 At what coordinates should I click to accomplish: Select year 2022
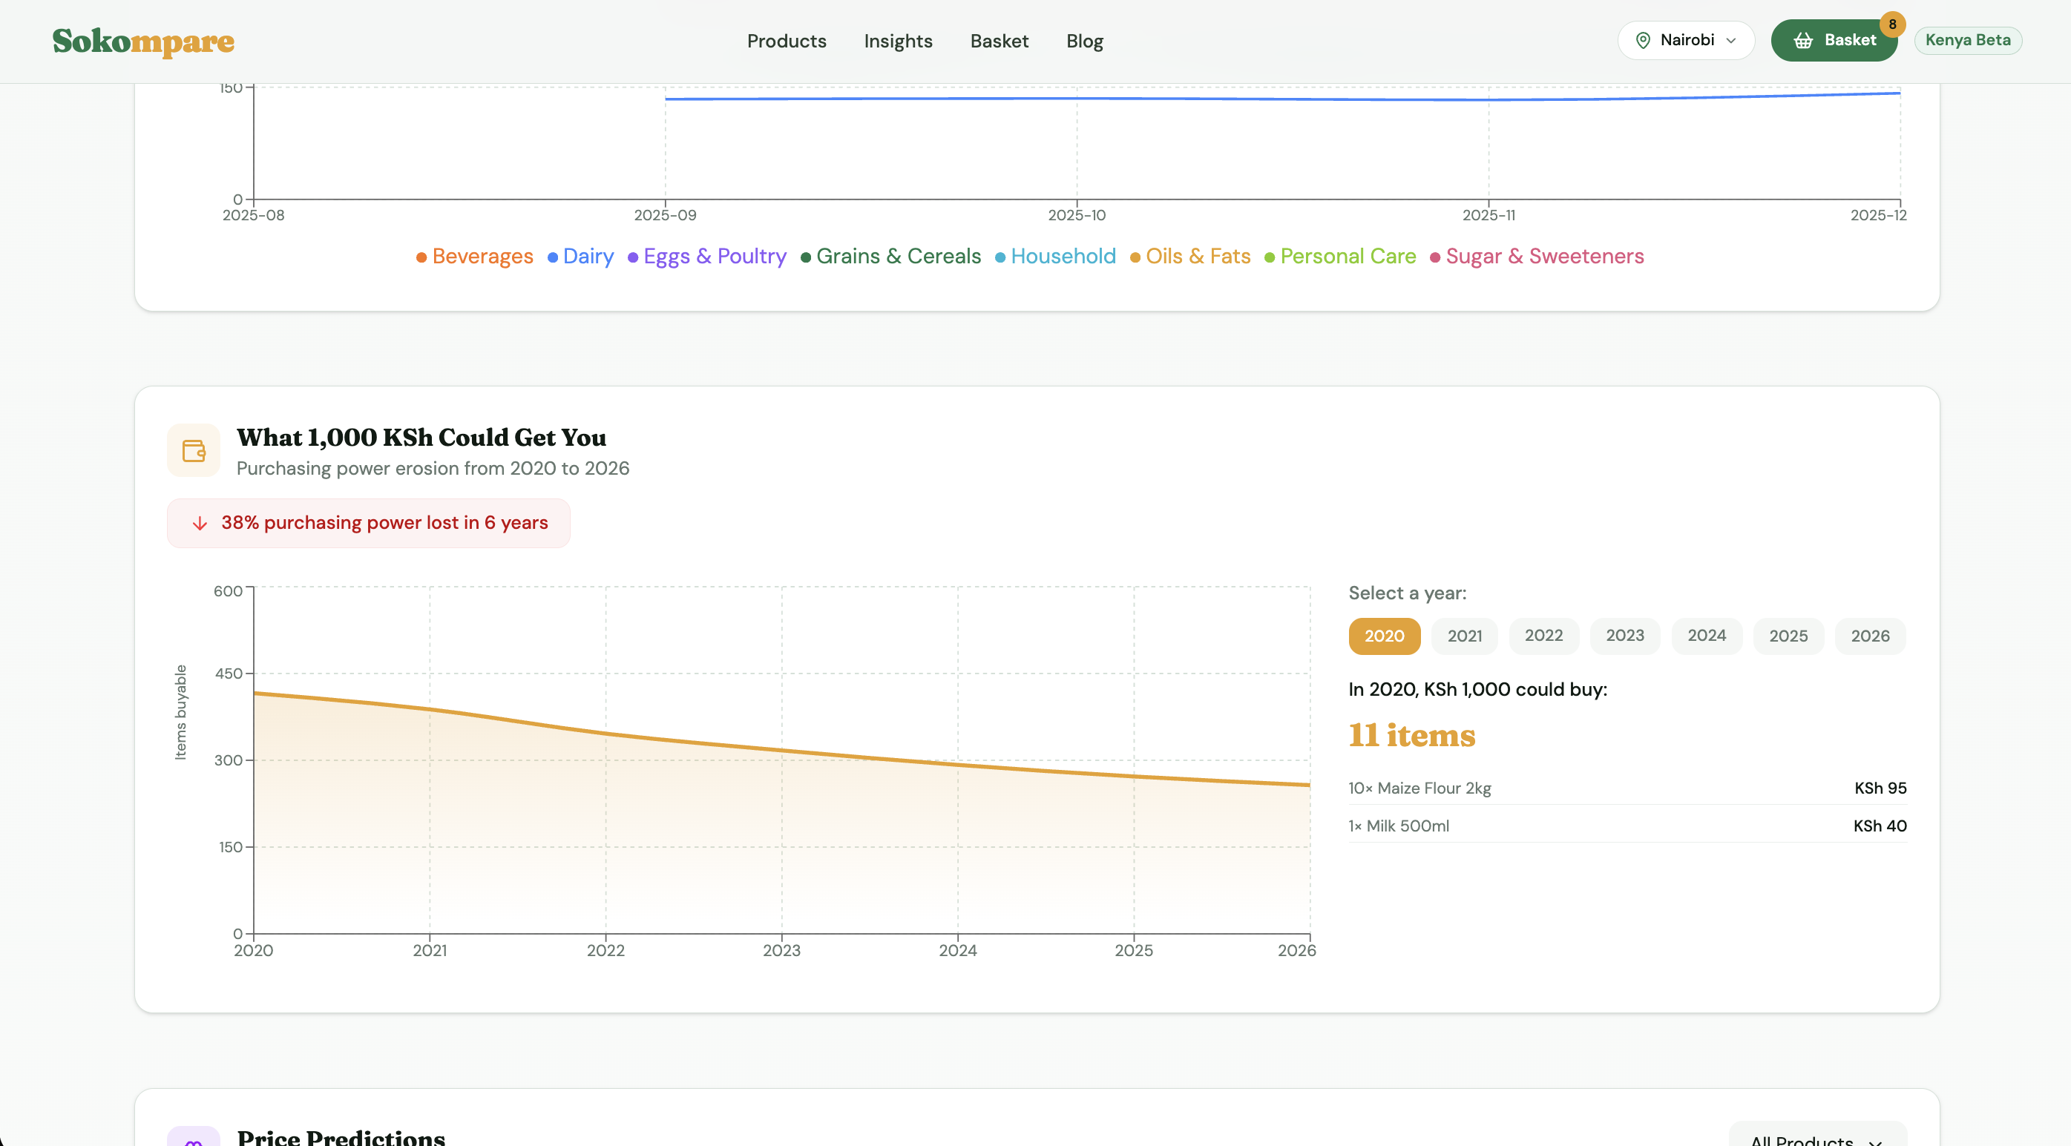tap(1544, 636)
